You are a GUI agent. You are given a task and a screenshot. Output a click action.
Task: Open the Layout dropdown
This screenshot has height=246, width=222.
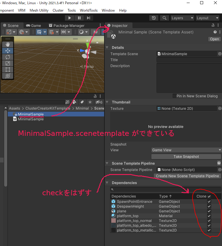click(208, 18)
